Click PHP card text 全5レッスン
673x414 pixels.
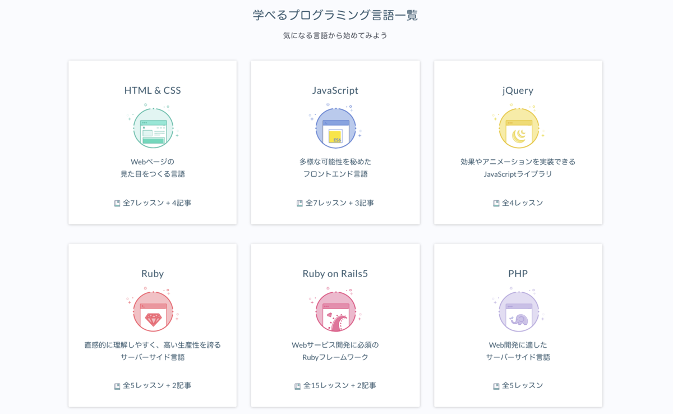(x=523, y=386)
